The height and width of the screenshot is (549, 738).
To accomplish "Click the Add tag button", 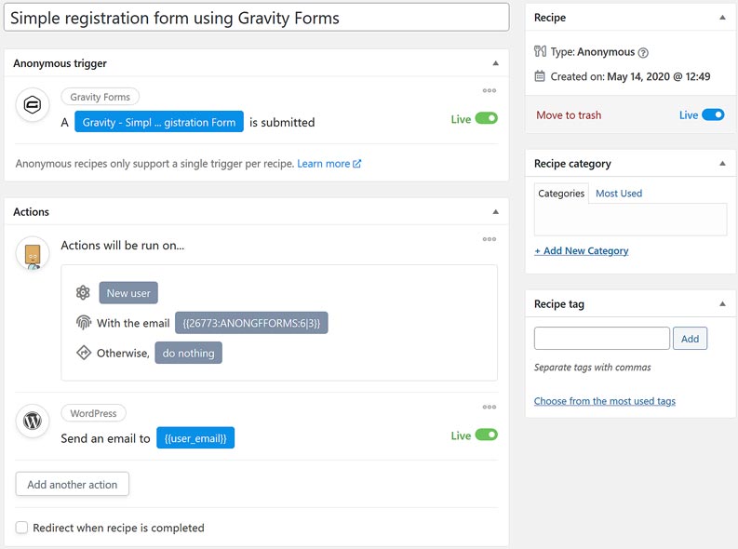I will (x=690, y=339).
